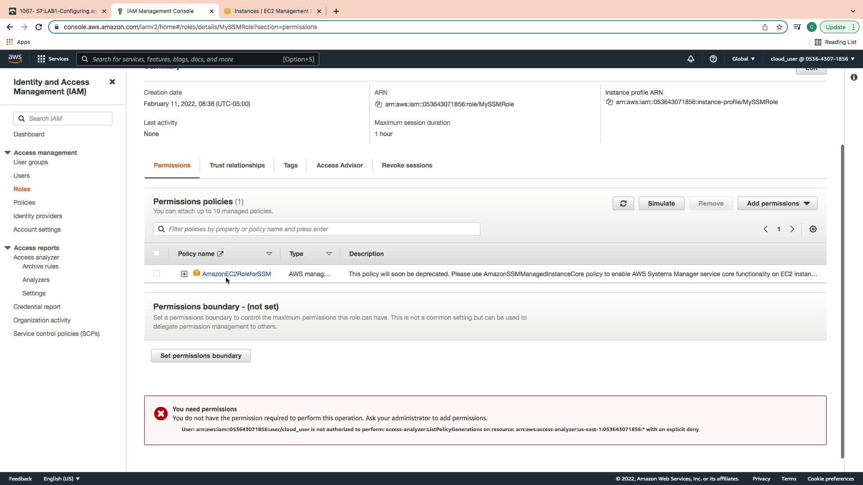The image size is (863, 485).
Task: Expand the AmazonEC2RoleforSSM policy row
Action: coord(184,274)
